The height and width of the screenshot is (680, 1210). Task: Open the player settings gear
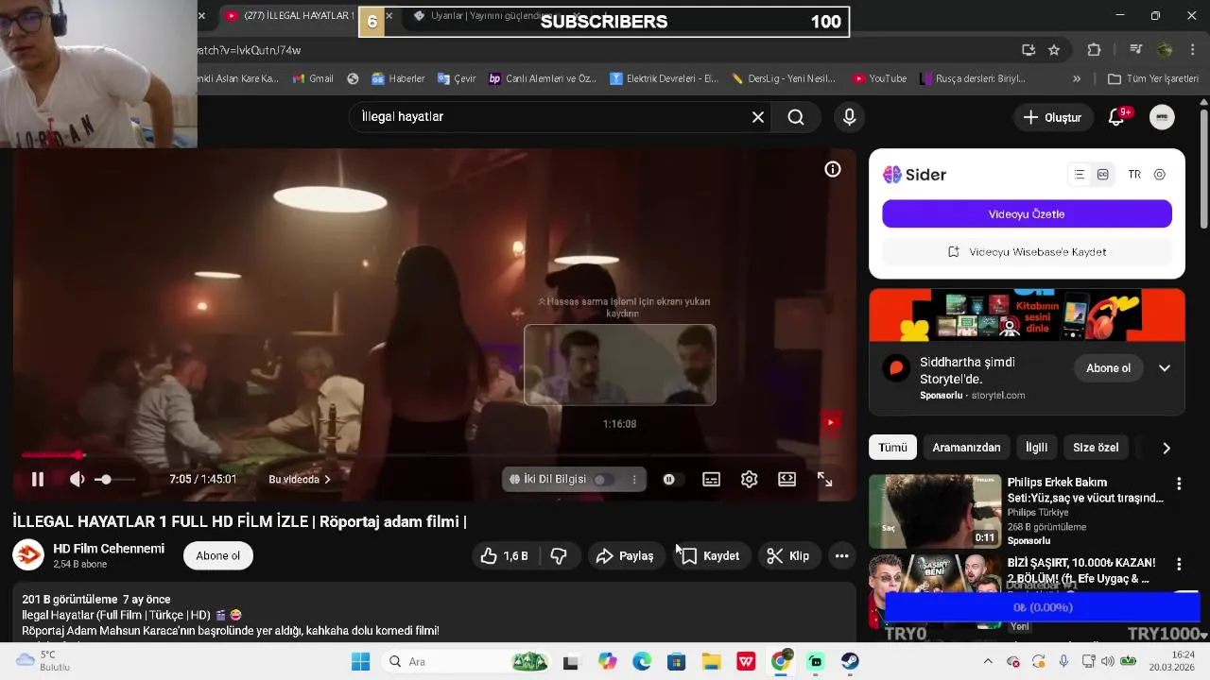(750, 480)
